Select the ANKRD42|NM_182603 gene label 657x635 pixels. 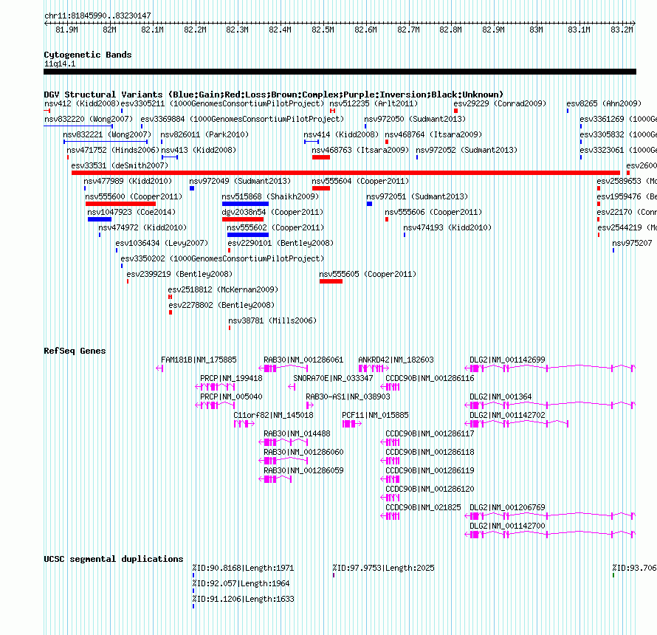click(x=396, y=360)
